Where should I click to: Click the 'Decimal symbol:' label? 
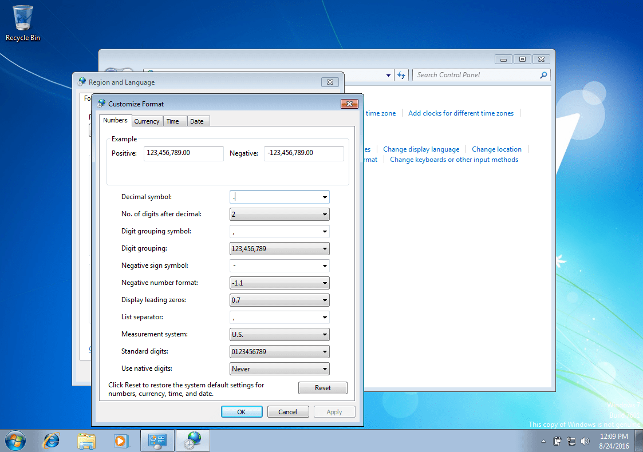(147, 197)
